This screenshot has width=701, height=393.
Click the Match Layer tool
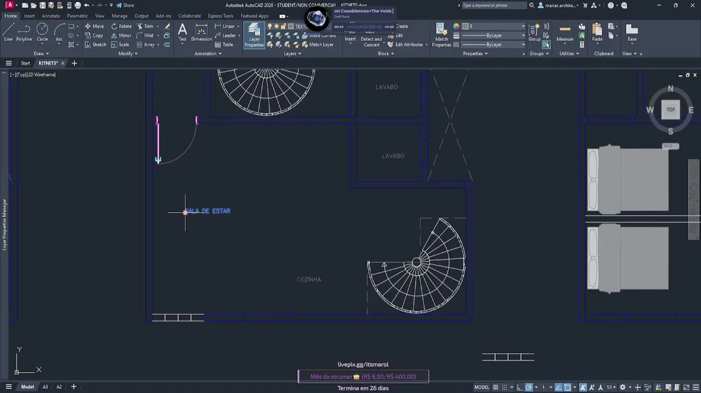[317, 45]
